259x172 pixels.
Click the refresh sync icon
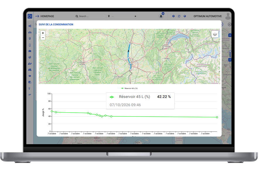tap(179, 16)
